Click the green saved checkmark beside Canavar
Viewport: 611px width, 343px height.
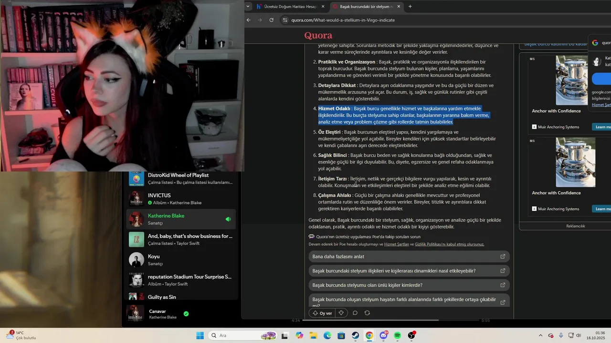186,314
